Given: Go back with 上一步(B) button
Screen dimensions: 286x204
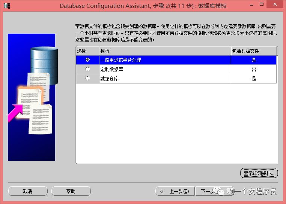Looking at the screenshot, I should tap(175, 191).
